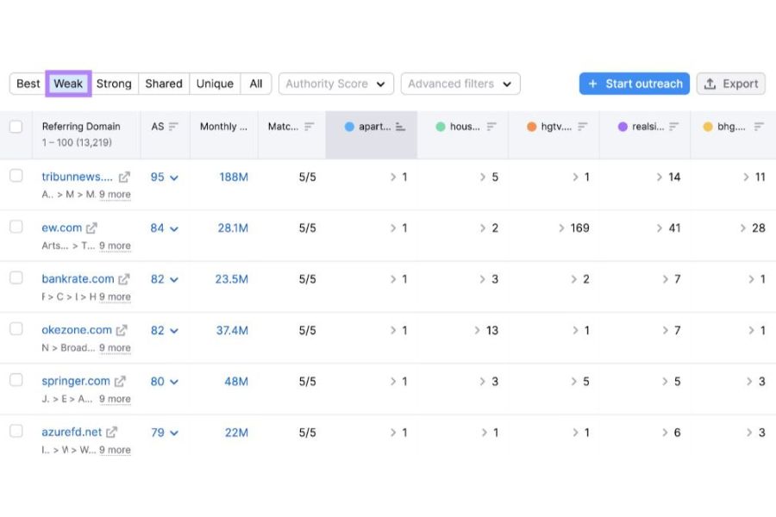
Task: Sort by bhg domain column icon
Action: pos(759,127)
